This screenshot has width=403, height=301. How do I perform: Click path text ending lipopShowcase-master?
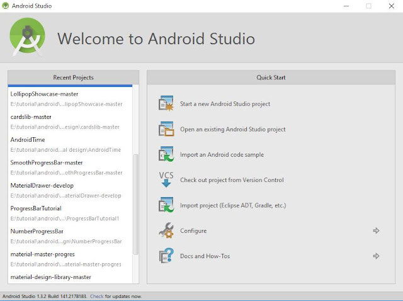click(x=66, y=104)
